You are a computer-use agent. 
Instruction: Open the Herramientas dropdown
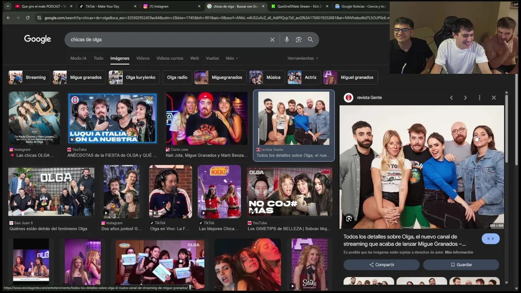point(303,58)
